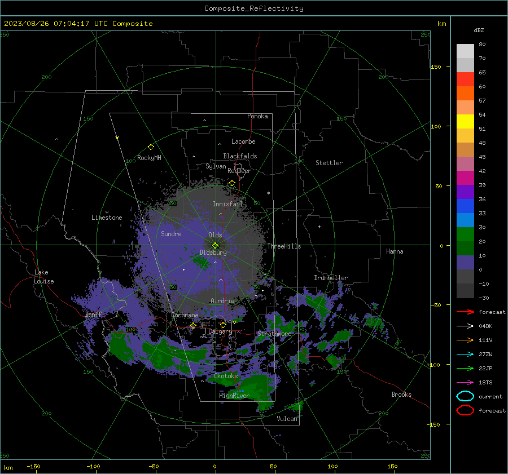Click the asterisk marker above Limestone
This screenshot has height=474, width=508.
[x=107, y=212]
